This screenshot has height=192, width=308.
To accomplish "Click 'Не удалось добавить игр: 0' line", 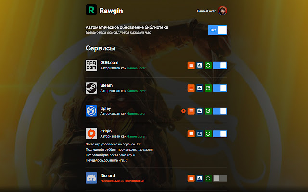I will [x=106, y=160].
